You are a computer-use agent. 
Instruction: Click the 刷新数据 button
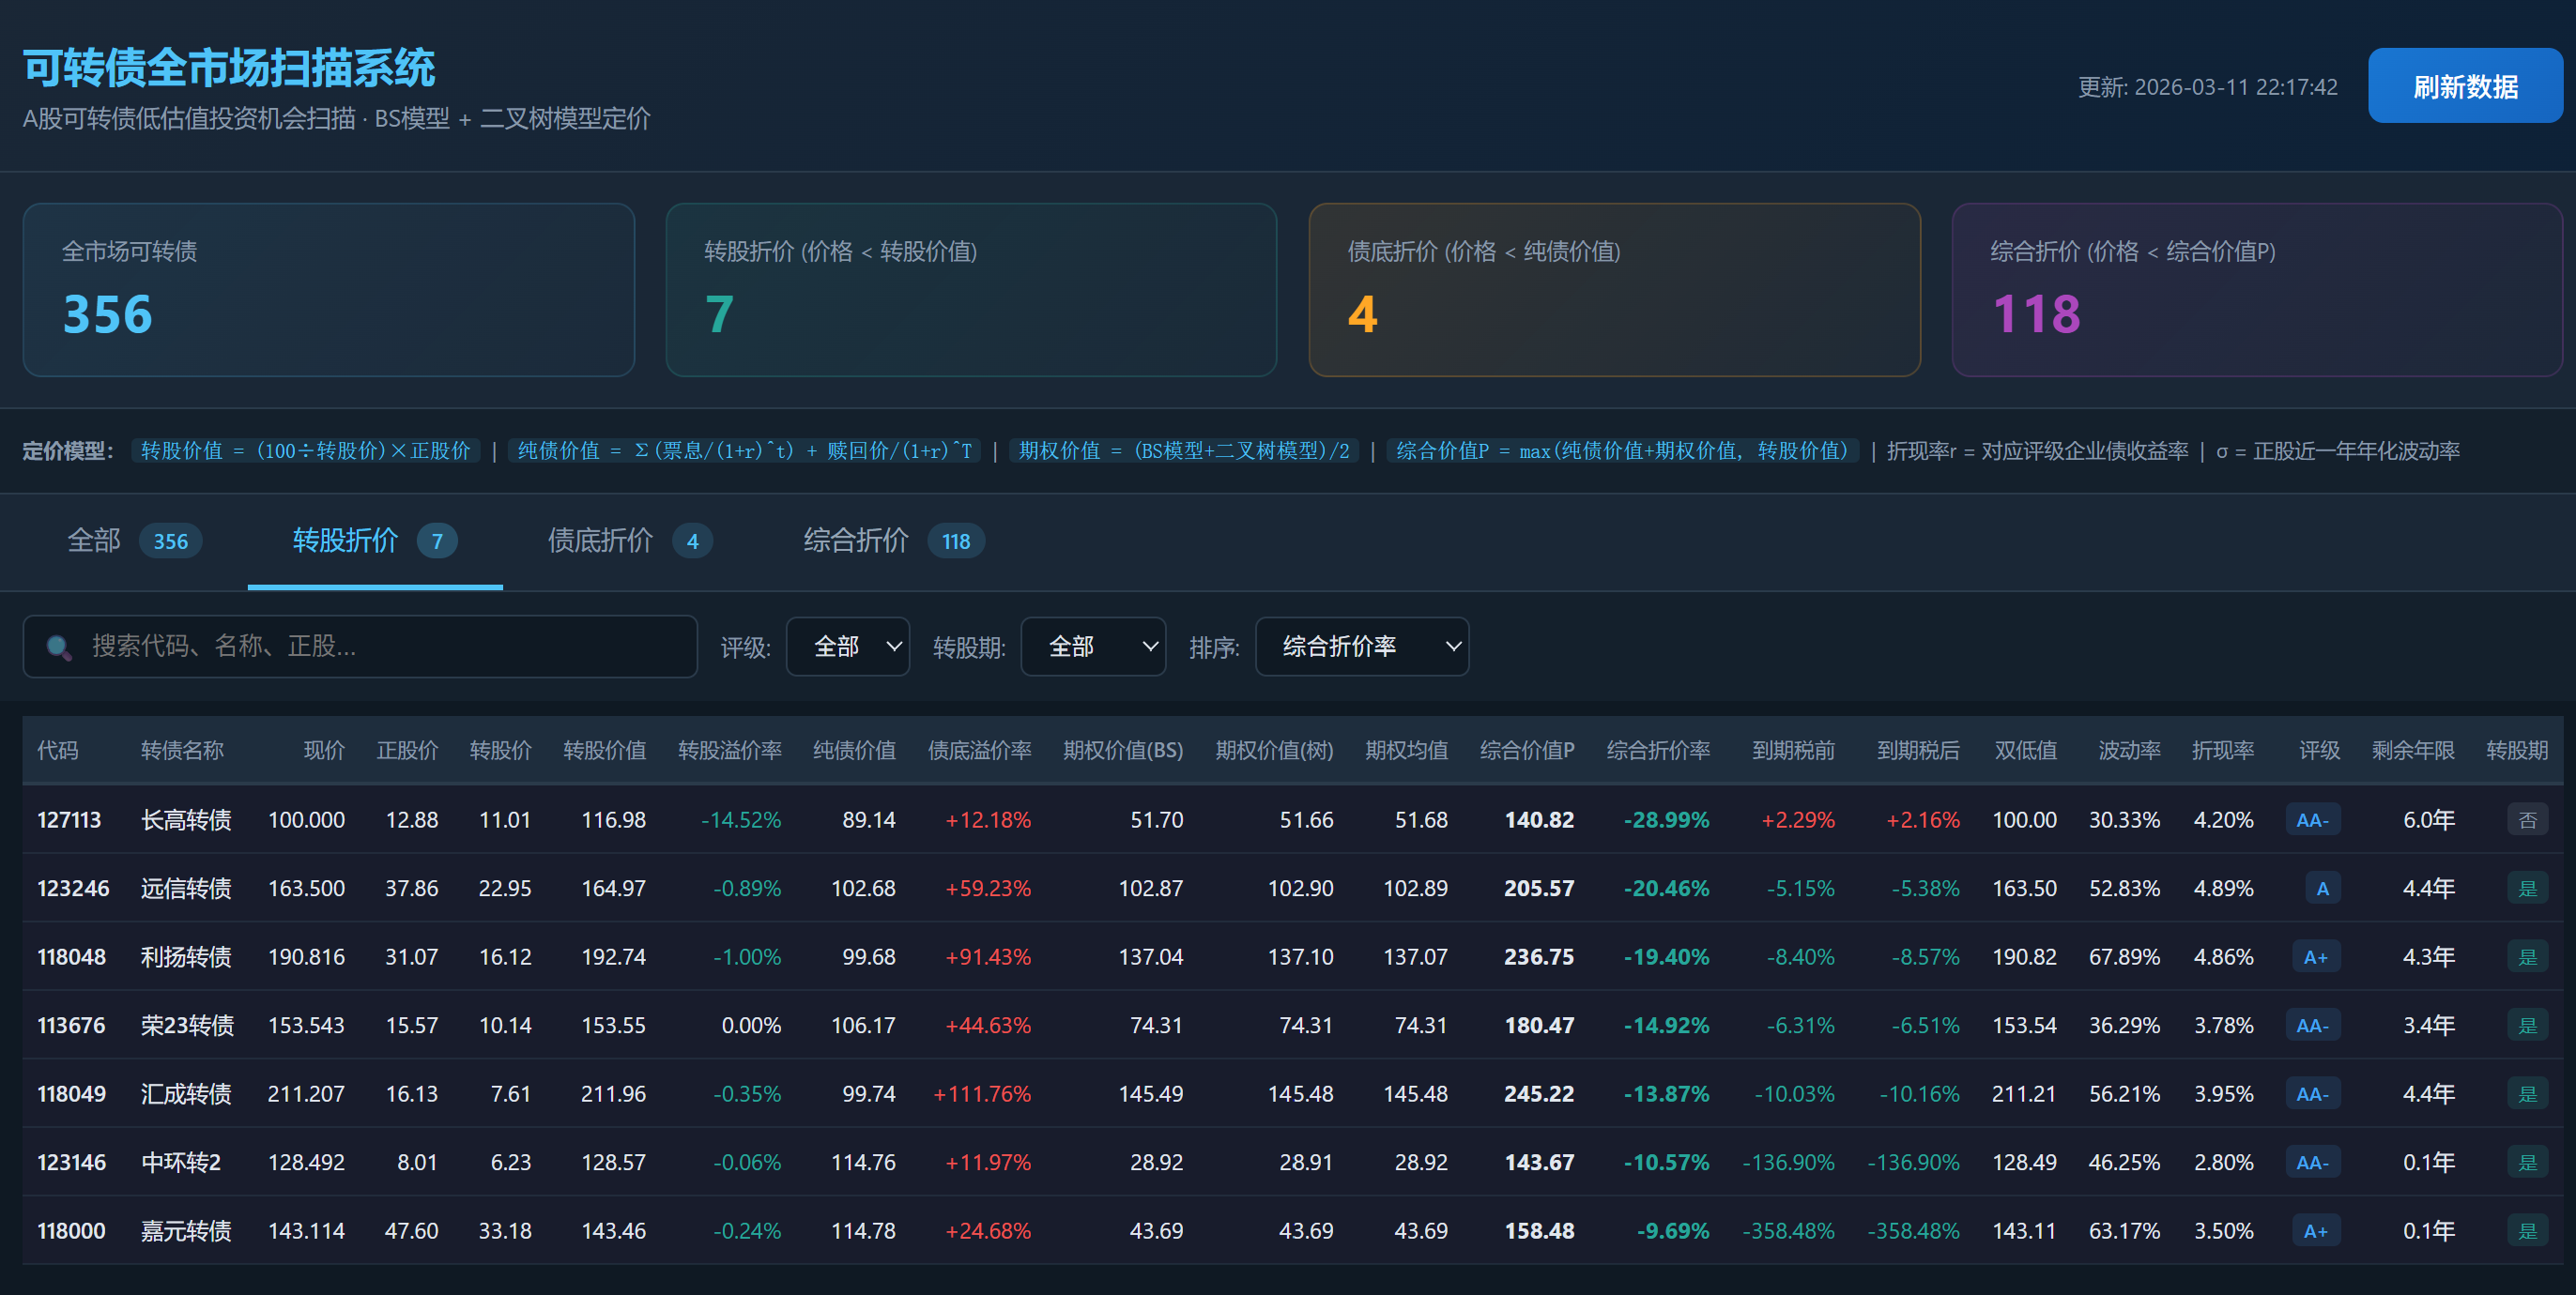coord(2464,86)
